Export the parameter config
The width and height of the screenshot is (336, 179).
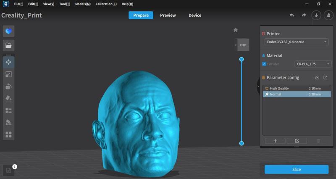point(325,78)
